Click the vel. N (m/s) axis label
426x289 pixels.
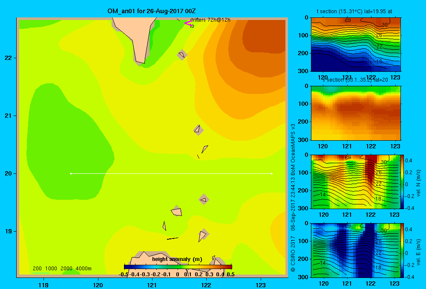click(419, 183)
